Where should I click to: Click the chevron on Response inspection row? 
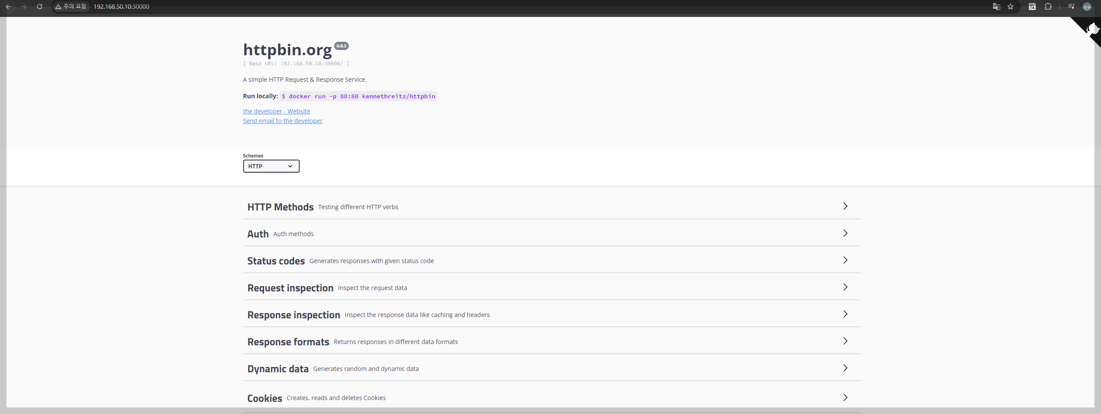pyautogui.click(x=845, y=314)
